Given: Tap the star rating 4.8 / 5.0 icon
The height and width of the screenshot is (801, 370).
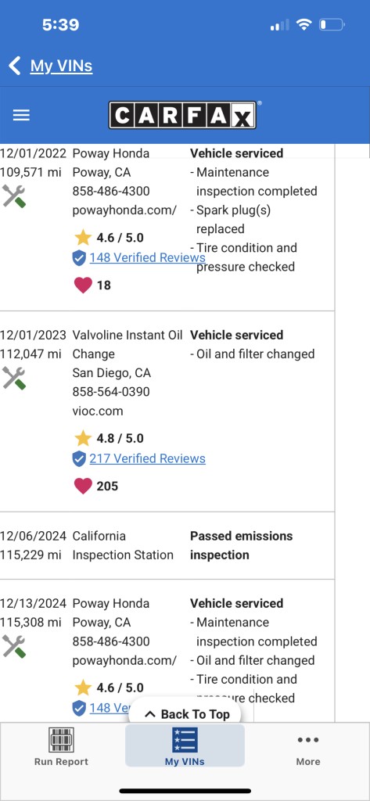Looking at the screenshot, I should pos(83,438).
